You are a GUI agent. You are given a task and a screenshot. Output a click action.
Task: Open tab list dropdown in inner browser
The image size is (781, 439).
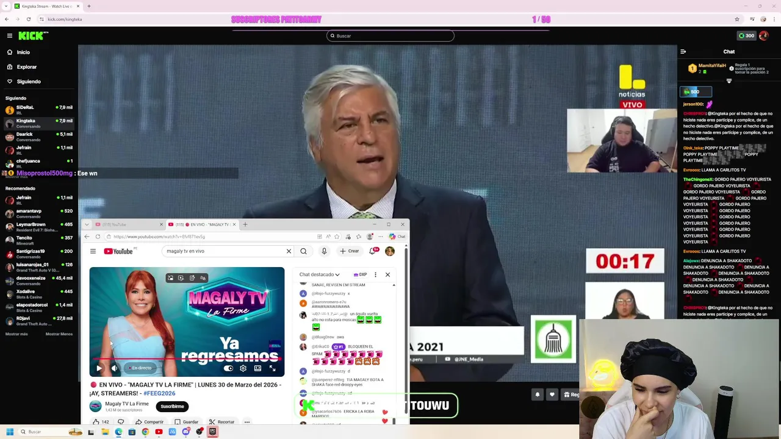pos(87,224)
